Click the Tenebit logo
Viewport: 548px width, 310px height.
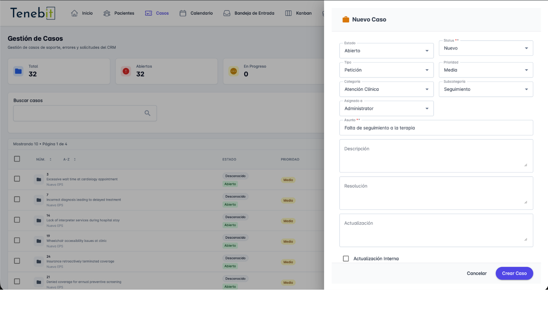click(33, 13)
